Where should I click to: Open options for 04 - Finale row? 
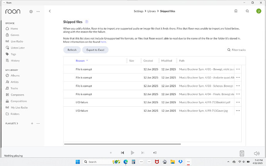[238, 94]
